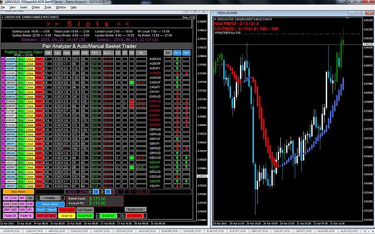Click the lot value for AUDCAD row
This screenshot has width=375, height=234.
(58, 59)
